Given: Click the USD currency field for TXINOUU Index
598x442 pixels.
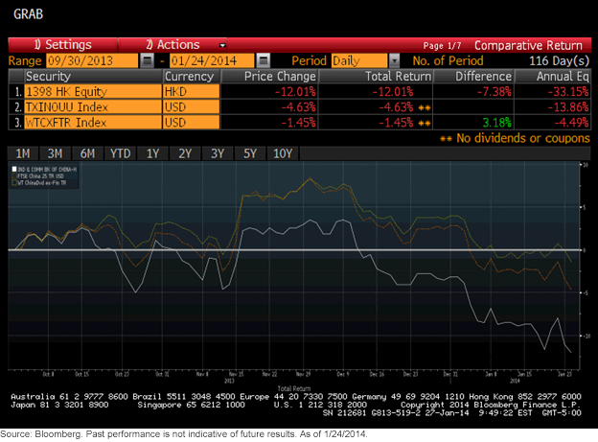Looking at the screenshot, I should 192,106.
